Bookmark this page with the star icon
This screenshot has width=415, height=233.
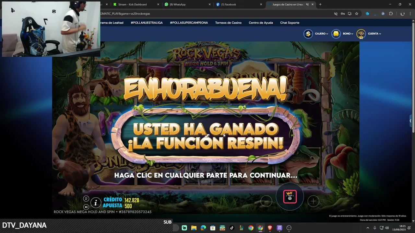(x=357, y=14)
